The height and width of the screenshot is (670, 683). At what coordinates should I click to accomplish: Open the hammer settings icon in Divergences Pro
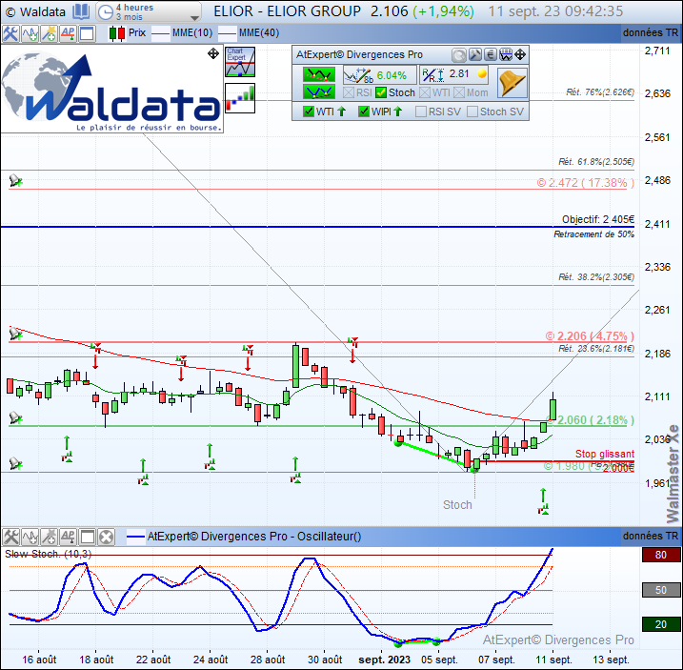tap(474, 55)
